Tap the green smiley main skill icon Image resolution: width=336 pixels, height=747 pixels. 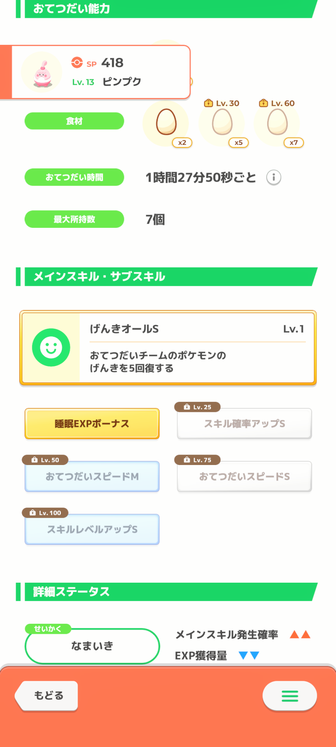51,347
